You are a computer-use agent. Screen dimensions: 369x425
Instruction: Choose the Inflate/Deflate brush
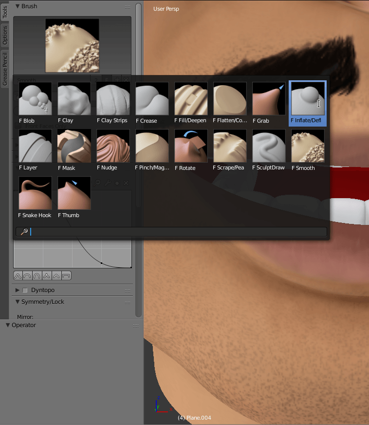[308, 99]
